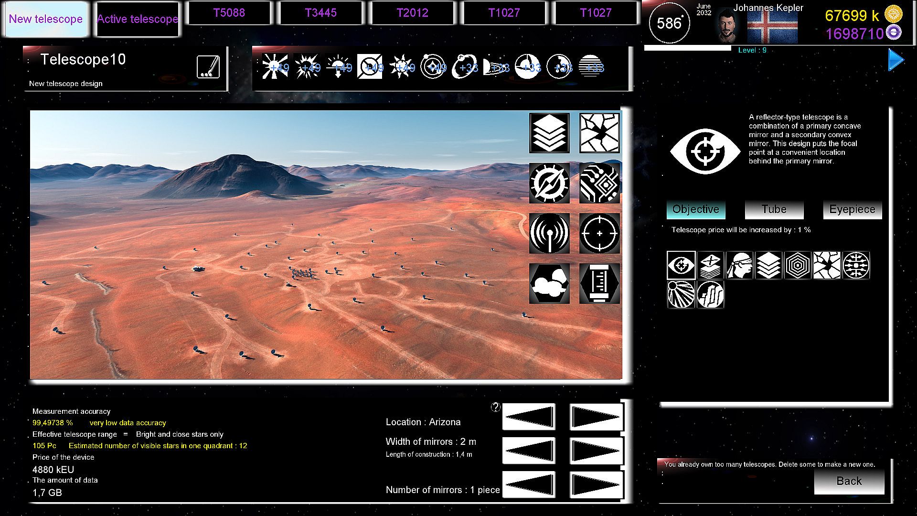Click the edit telescope name pencil icon
The width and height of the screenshot is (917, 516).
pyautogui.click(x=208, y=67)
